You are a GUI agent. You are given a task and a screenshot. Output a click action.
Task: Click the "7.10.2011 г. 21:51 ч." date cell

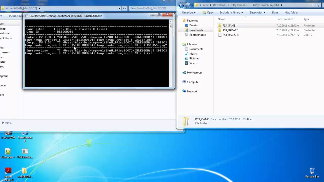pyautogui.click(x=288, y=35)
